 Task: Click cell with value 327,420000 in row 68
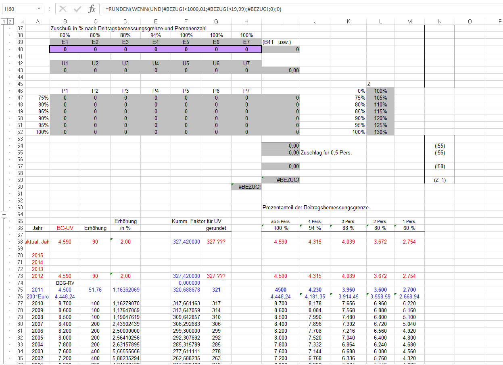(186, 242)
